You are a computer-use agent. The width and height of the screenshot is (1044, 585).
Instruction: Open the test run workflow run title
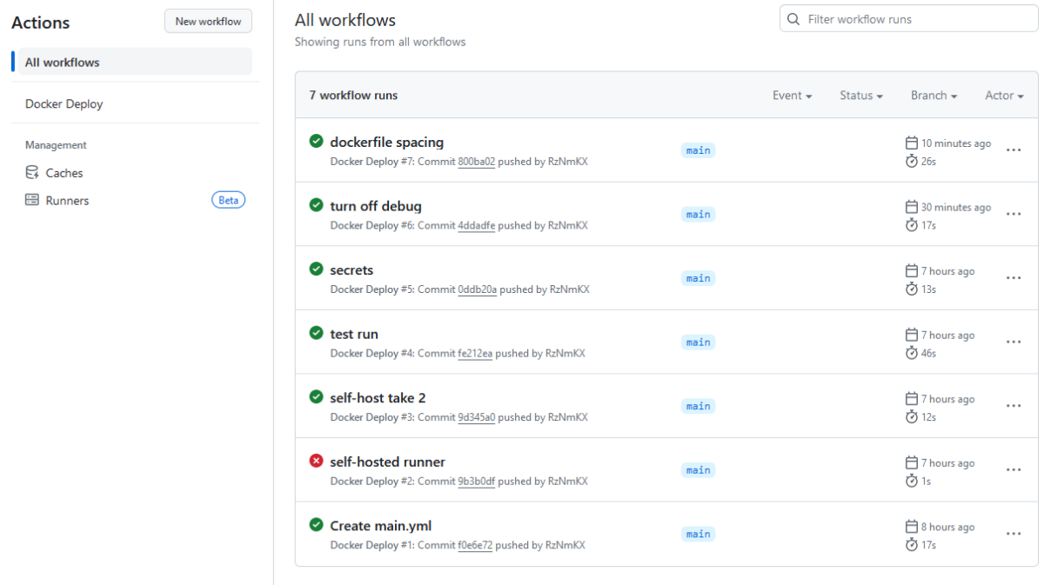(354, 334)
